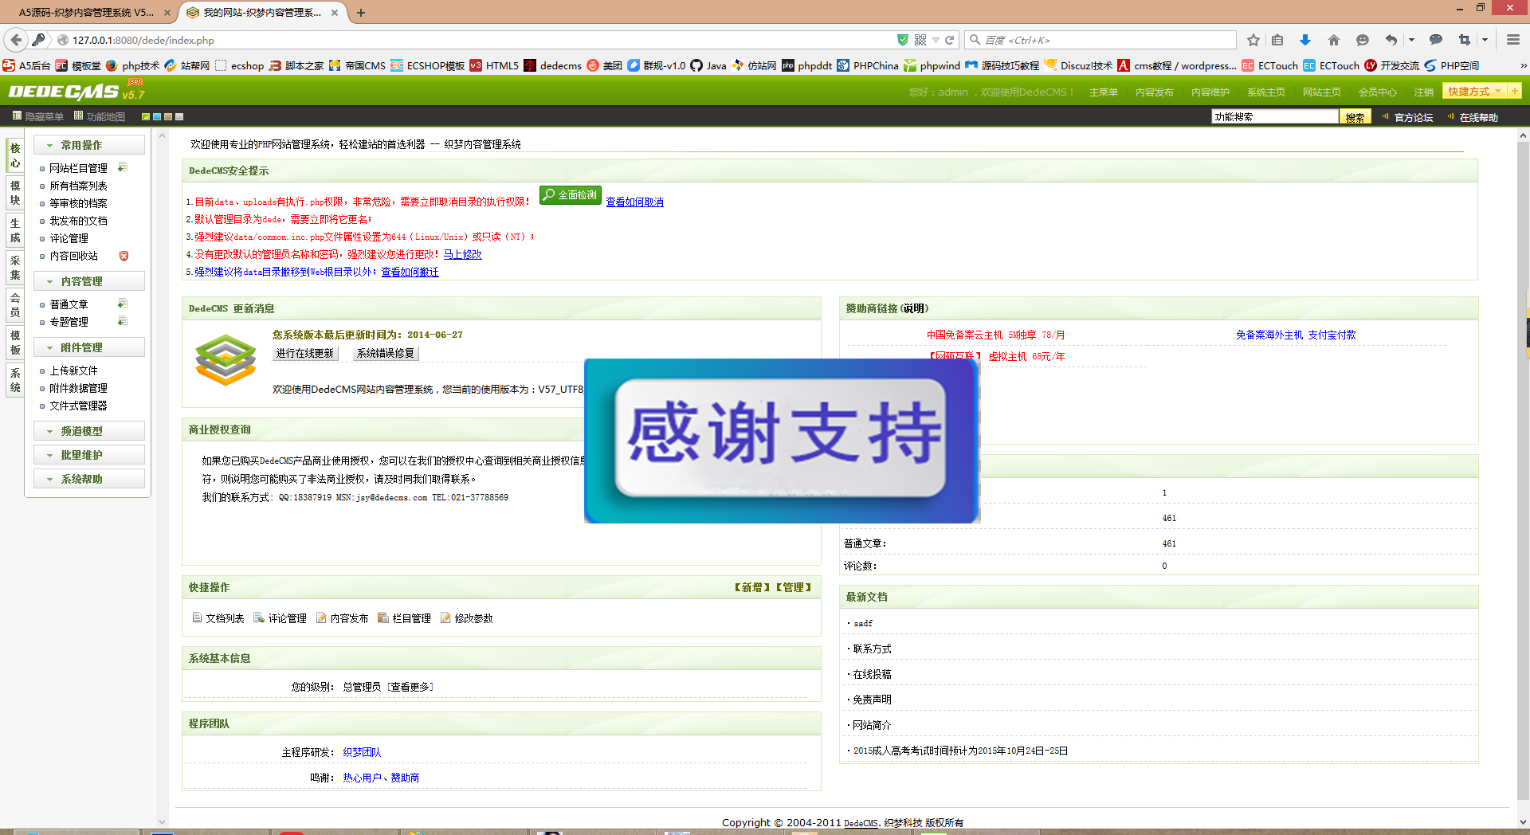Screen dimensions: 1530x835
Task: Click the plus icon next to 快捷方式
Action: [x=1515, y=91]
